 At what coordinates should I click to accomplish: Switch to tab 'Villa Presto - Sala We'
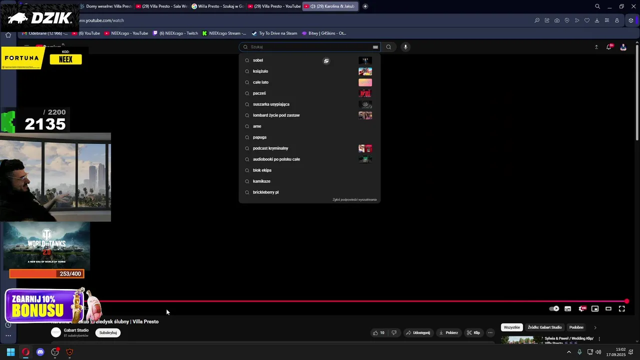tap(162, 6)
